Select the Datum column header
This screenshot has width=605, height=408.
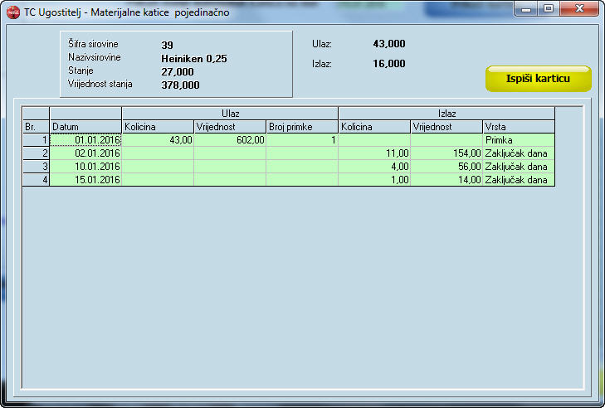coord(85,127)
